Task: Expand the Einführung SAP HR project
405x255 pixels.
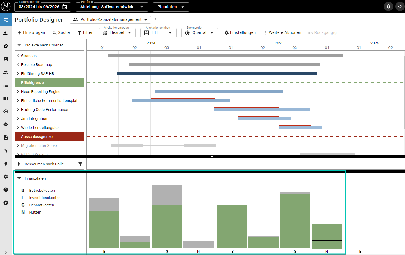Action: click(18, 73)
